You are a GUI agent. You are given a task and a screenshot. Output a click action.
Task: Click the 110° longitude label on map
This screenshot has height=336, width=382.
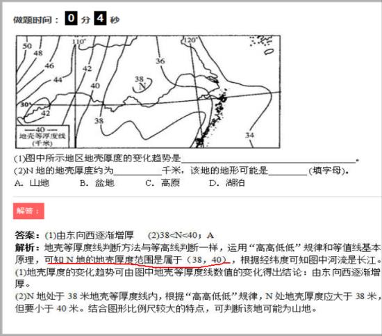tap(79, 41)
